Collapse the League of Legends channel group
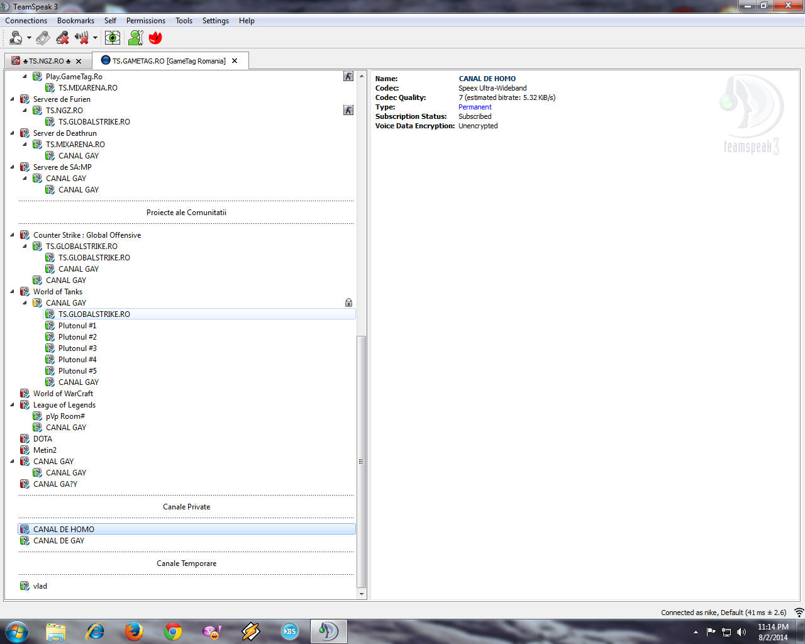 coord(13,405)
